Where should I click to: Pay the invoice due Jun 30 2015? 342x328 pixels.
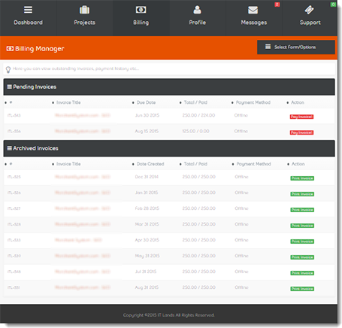pyautogui.click(x=301, y=117)
